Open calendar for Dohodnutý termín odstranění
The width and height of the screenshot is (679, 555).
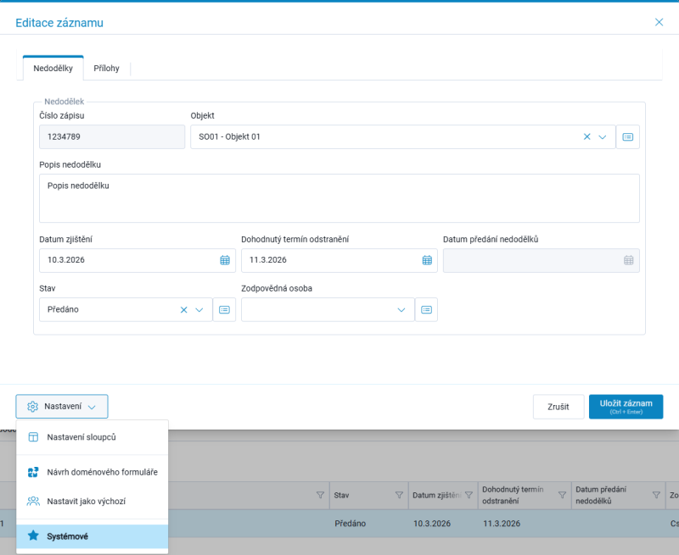click(x=427, y=260)
